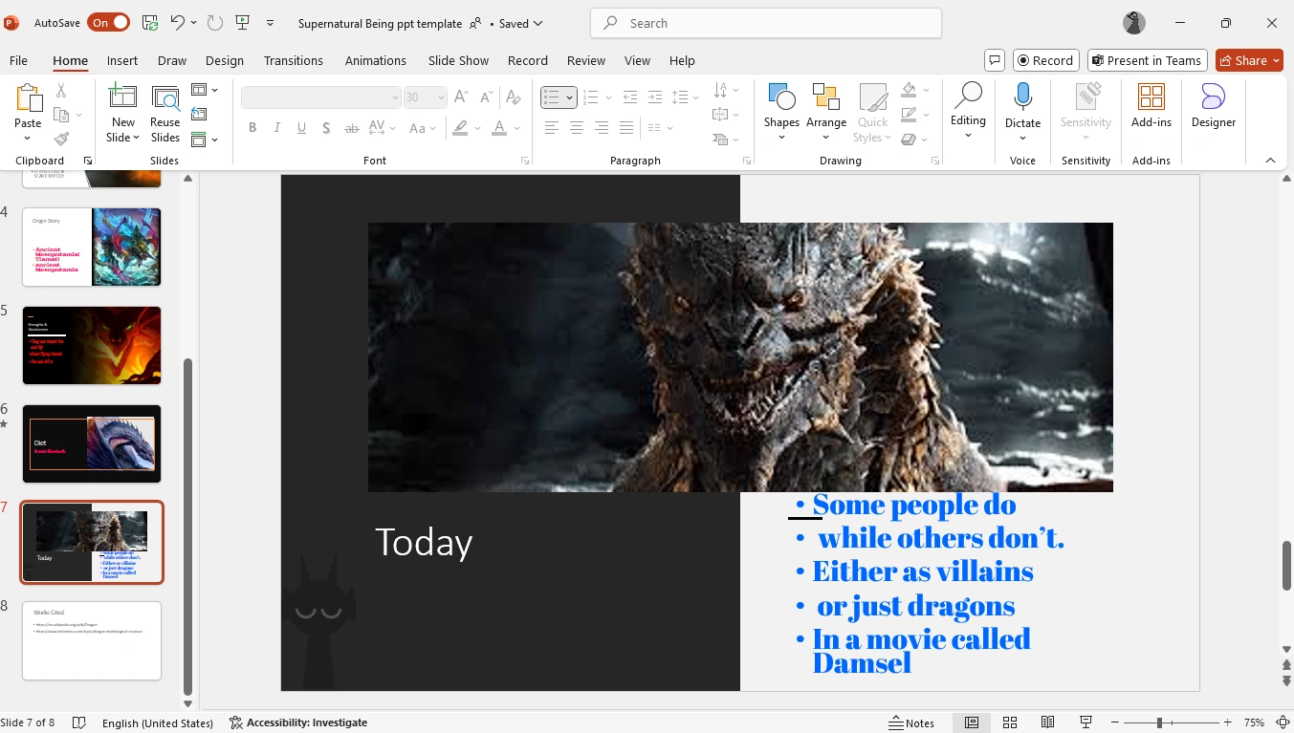Click the Present in Teams button
The height and width of the screenshot is (733, 1294).
pos(1147,60)
